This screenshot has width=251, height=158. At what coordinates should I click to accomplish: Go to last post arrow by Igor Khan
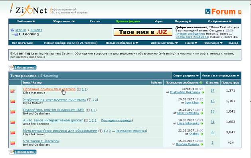202,103
